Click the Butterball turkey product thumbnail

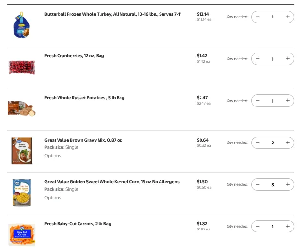(x=21, y=25)
